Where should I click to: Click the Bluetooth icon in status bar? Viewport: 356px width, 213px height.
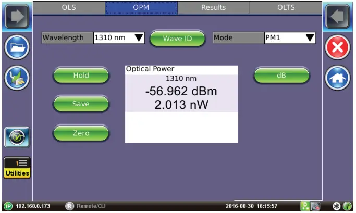pyautogui.click(x=337, y=206)
